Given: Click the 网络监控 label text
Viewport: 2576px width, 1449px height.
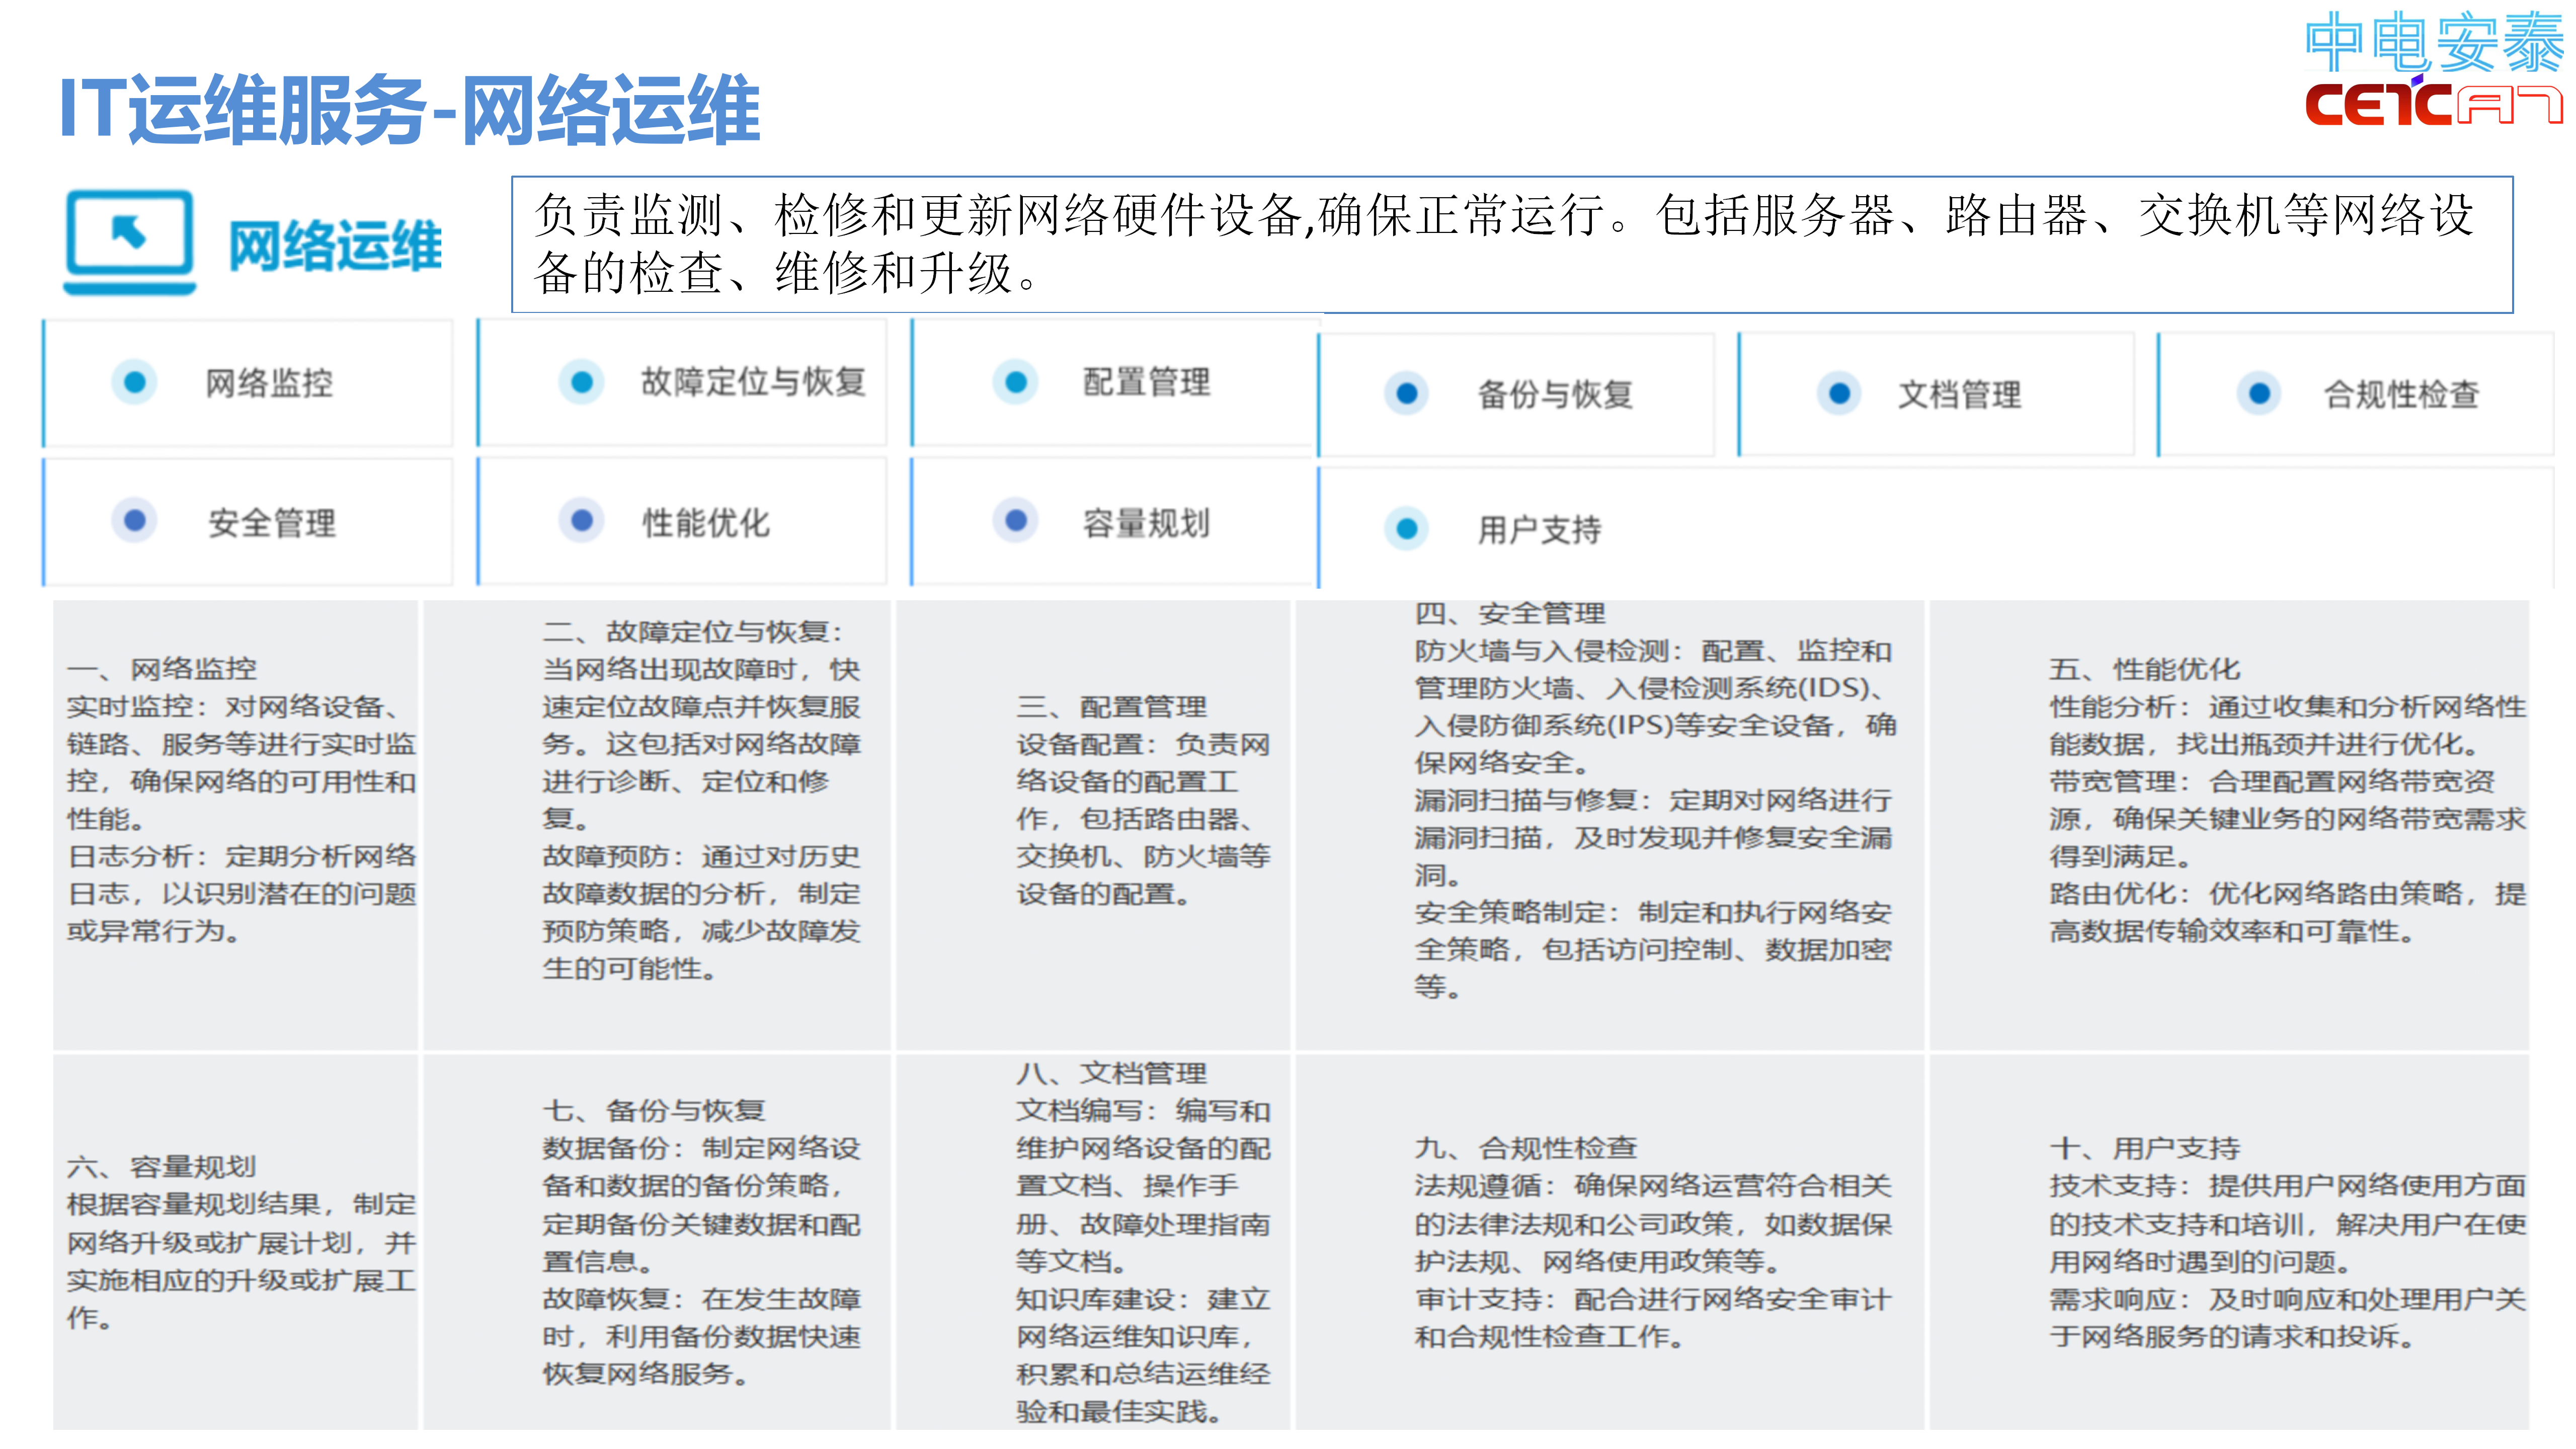Looking at the screenshot, I should (269, 382).
